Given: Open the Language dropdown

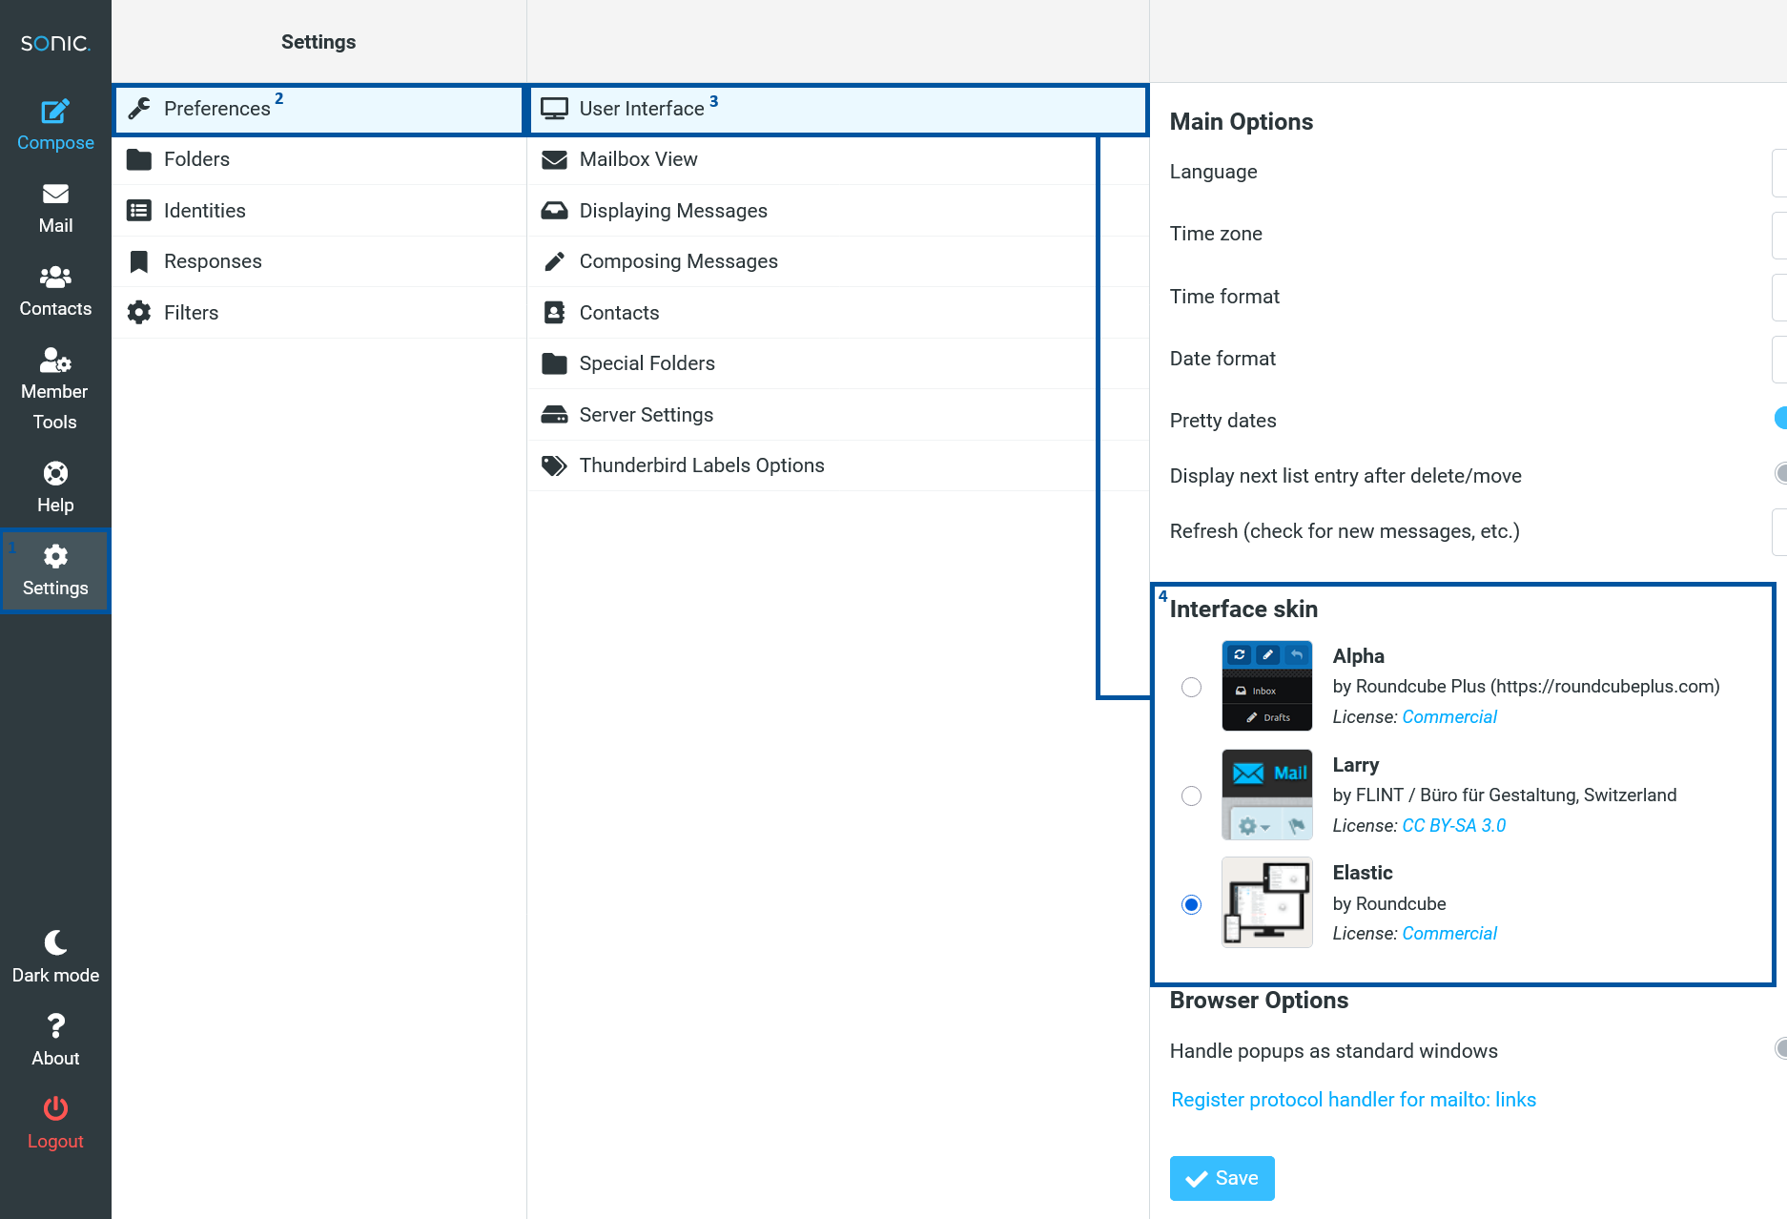Looking at the screenshot, I should [x=1779, y=173].
